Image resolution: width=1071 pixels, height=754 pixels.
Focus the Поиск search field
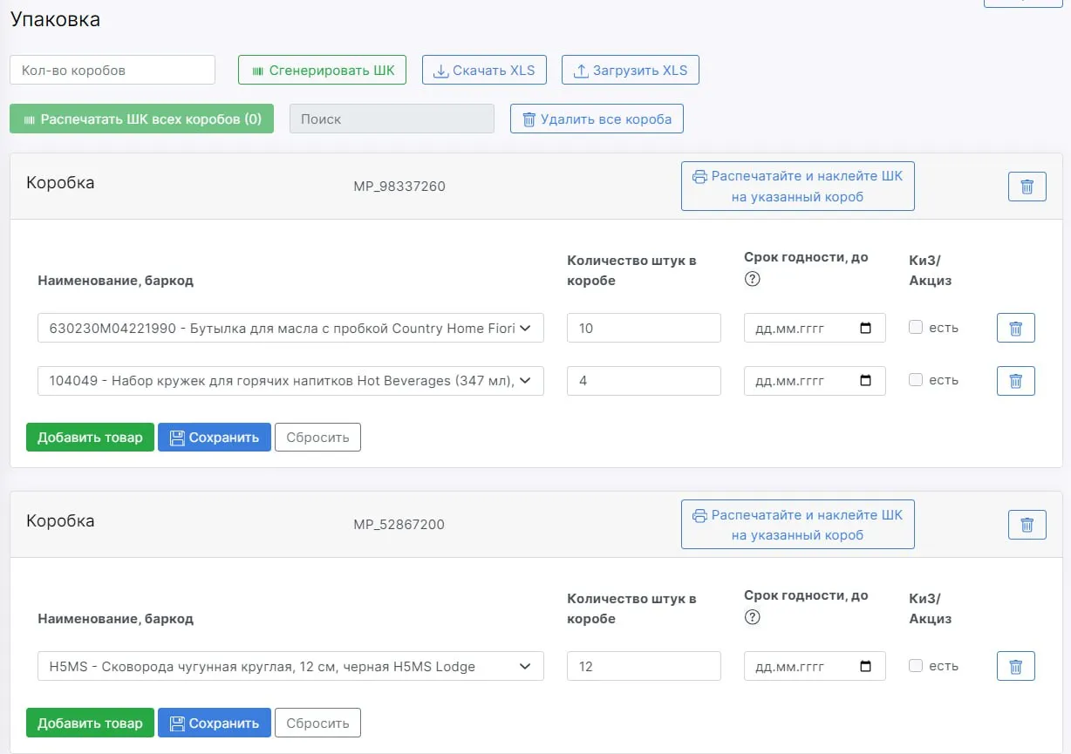point(392,119)
